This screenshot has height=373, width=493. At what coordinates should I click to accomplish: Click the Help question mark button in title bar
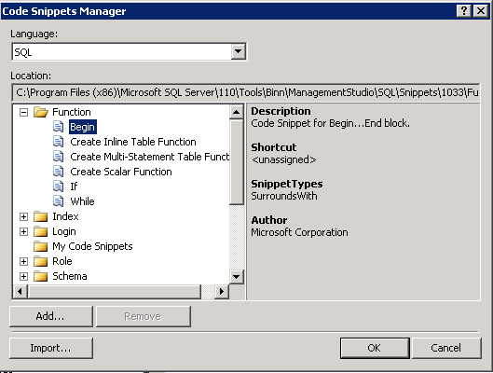463,11
